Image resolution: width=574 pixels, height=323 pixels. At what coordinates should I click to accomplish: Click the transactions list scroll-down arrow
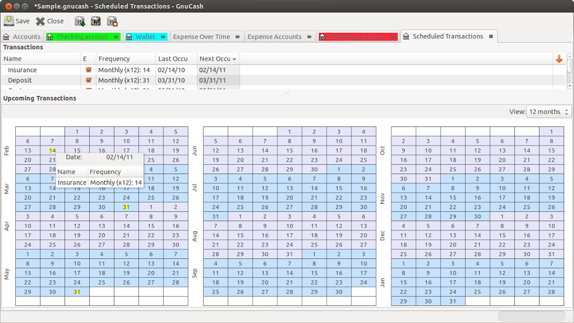(569, 86)
